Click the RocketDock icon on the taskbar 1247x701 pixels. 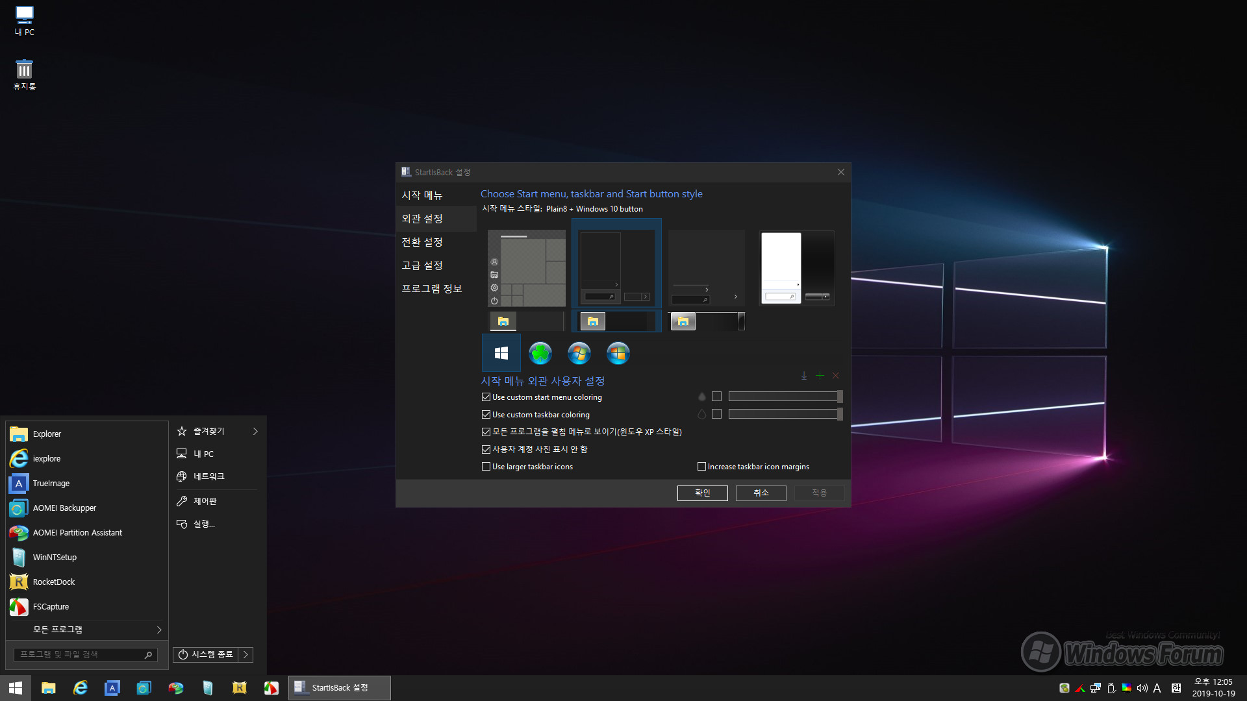[239, 688]
